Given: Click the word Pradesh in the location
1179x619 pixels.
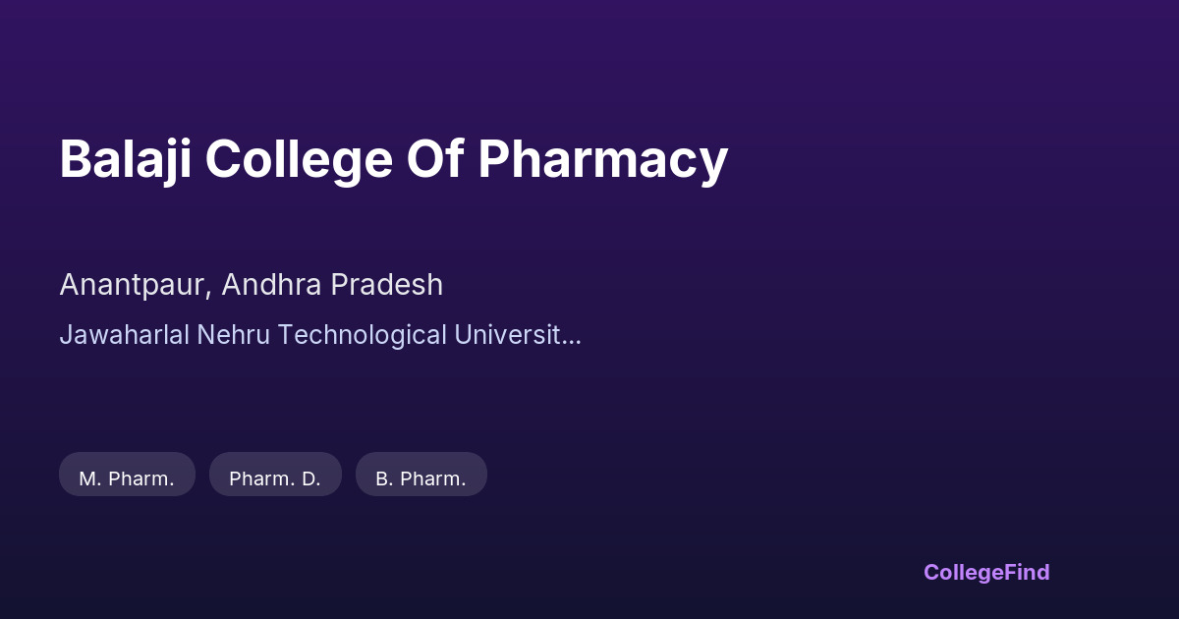Looking at the screenshot, I should [x=386, y=285].
